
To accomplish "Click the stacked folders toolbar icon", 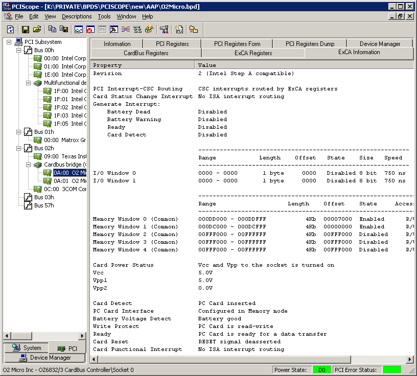I will (194, 30).
